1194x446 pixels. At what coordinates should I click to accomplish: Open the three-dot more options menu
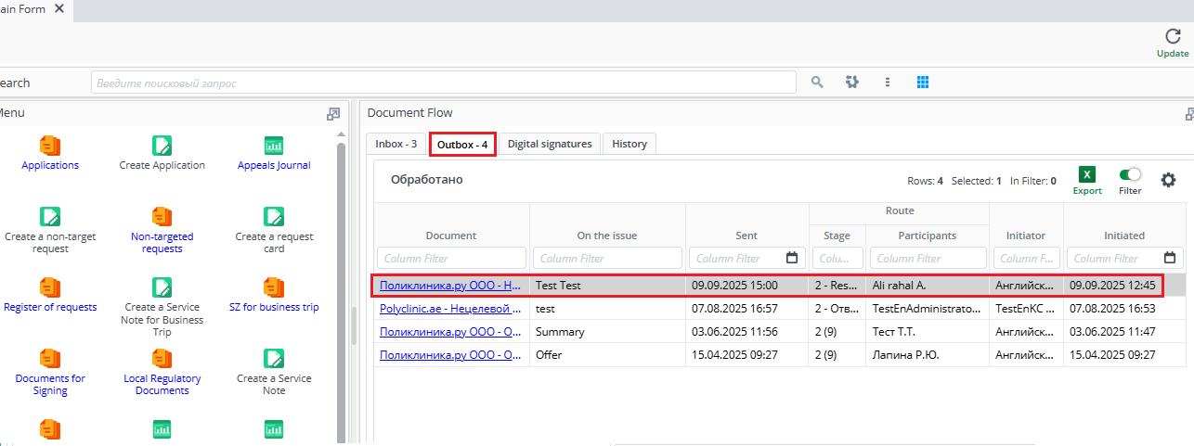coord(888,83)
